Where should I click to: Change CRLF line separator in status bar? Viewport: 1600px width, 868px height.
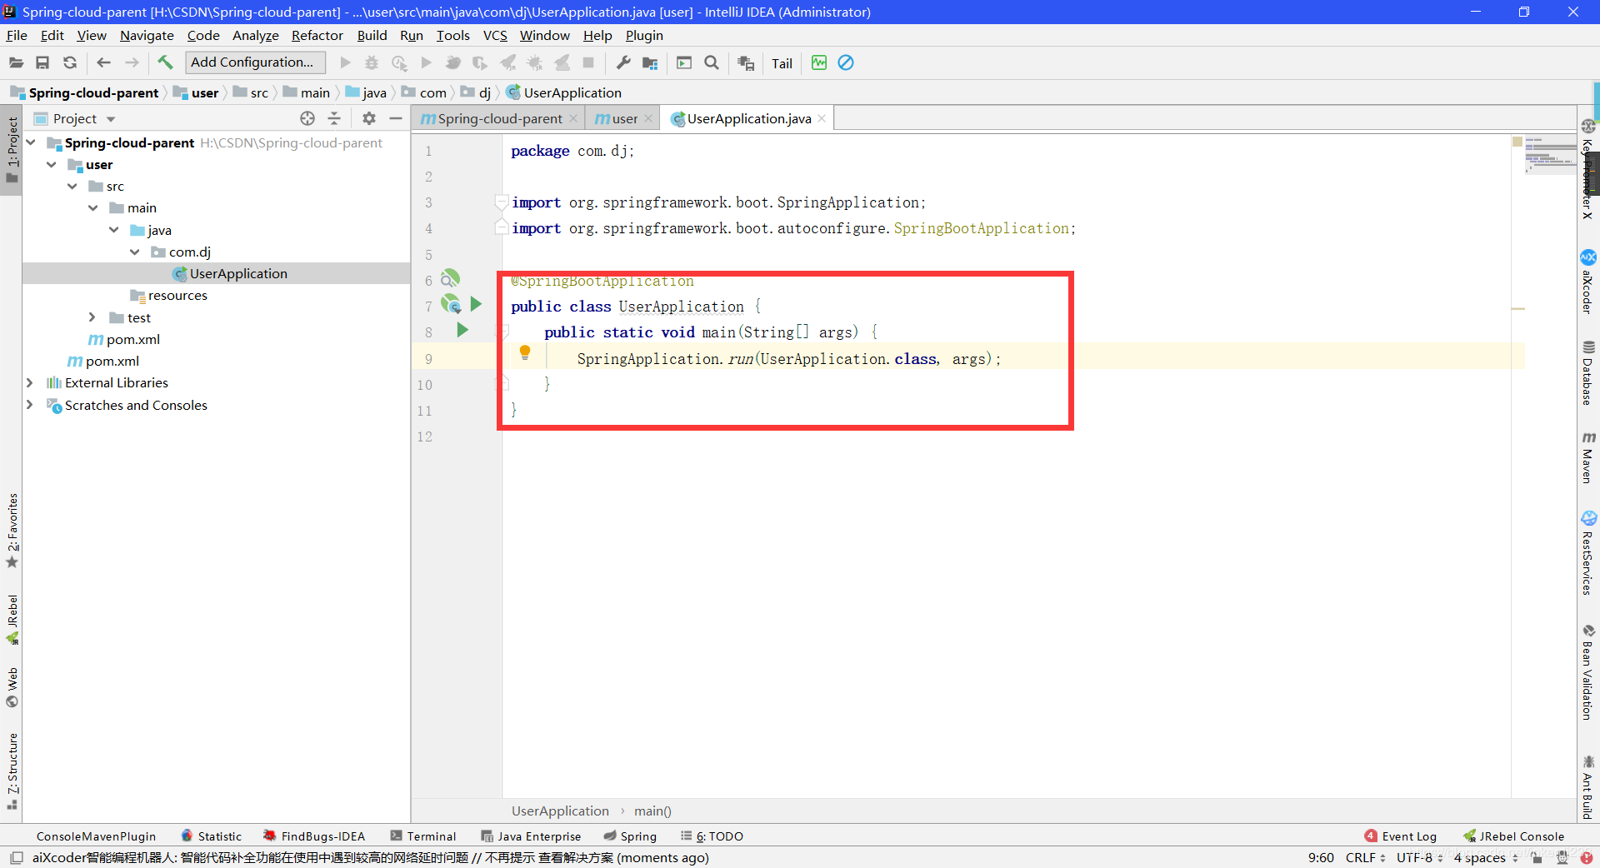tap(1365, 857)
